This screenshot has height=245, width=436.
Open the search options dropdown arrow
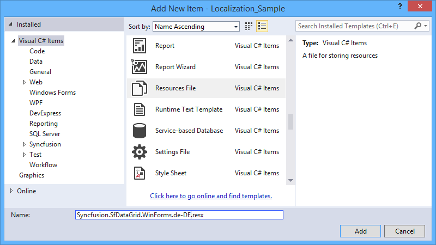426,26
